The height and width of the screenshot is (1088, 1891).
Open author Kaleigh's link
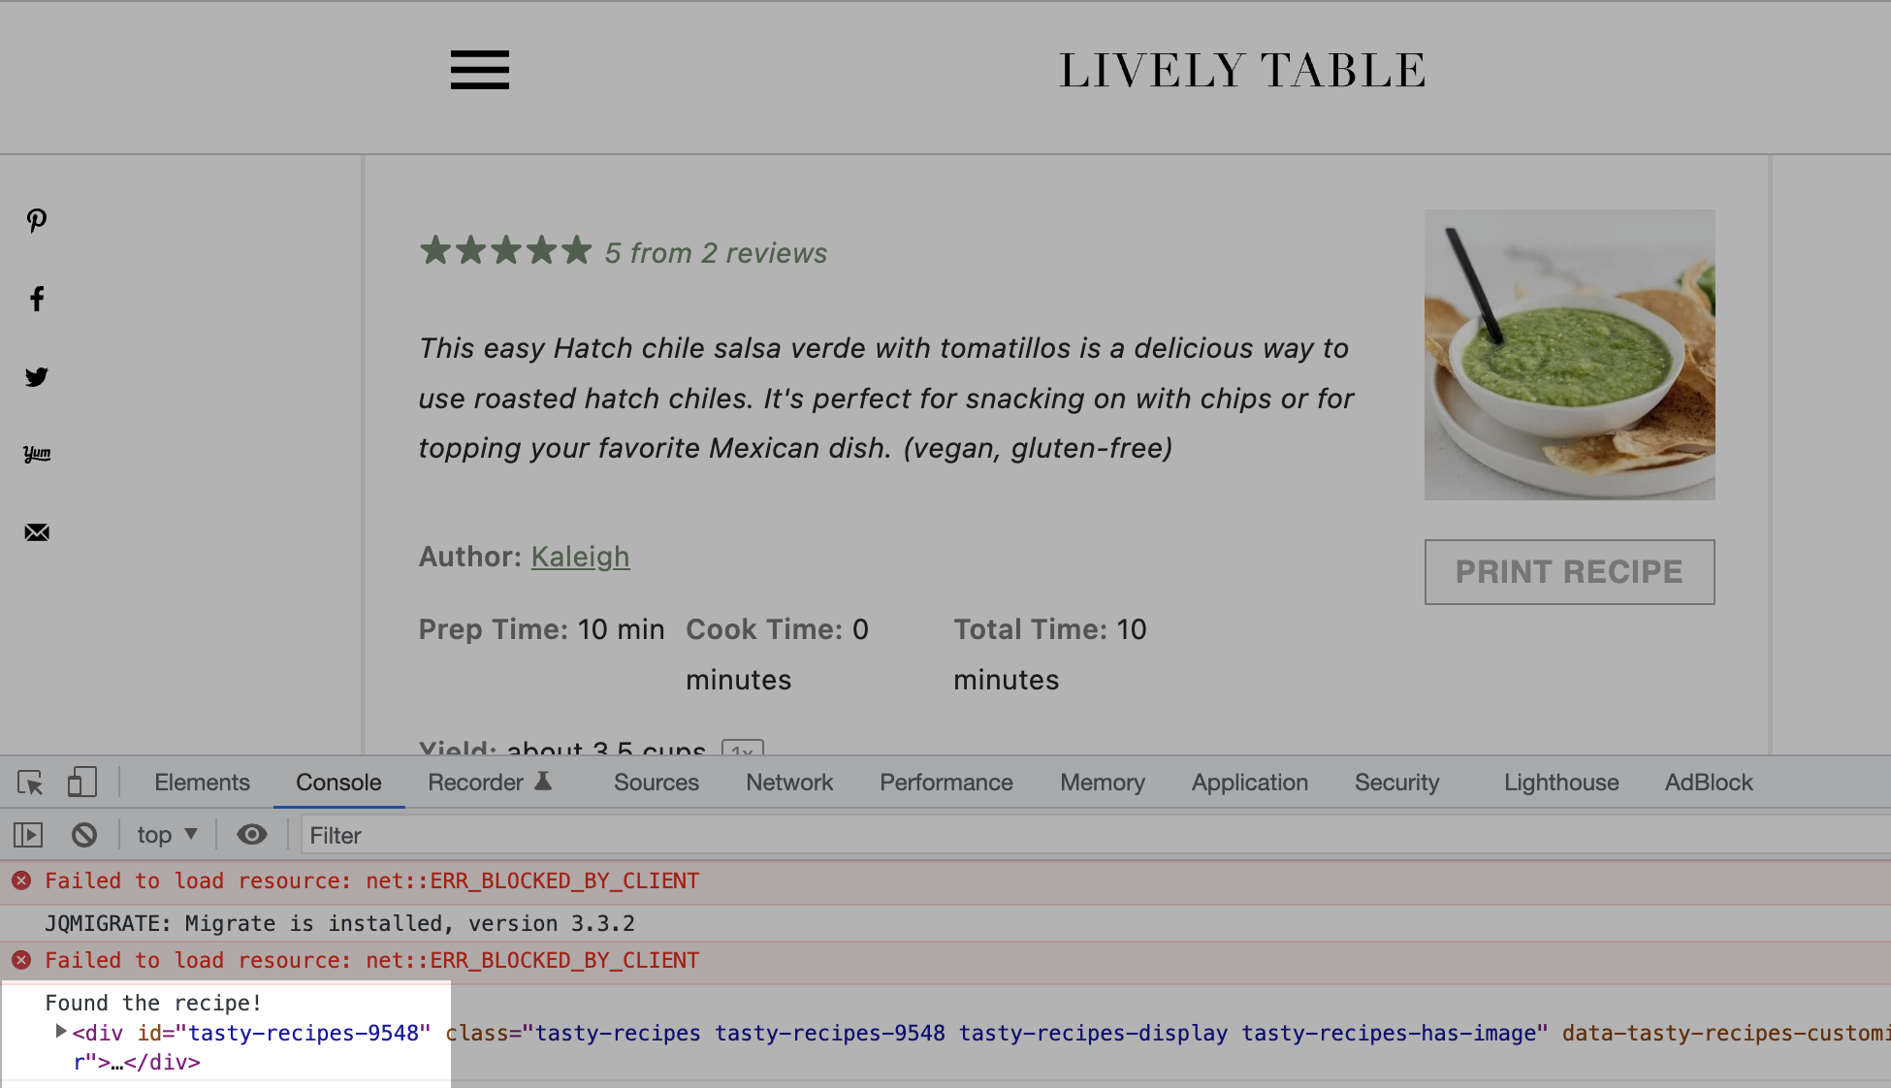(x=580, y=557)
